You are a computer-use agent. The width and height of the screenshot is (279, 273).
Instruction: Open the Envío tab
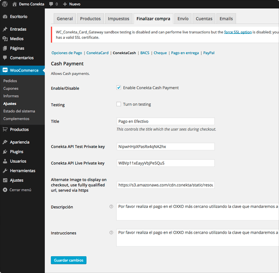[x=183, y=19]
